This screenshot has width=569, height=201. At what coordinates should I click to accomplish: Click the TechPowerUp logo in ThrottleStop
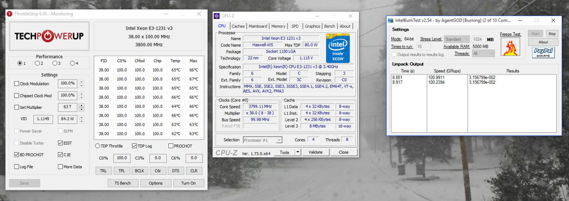coord(49,36)
